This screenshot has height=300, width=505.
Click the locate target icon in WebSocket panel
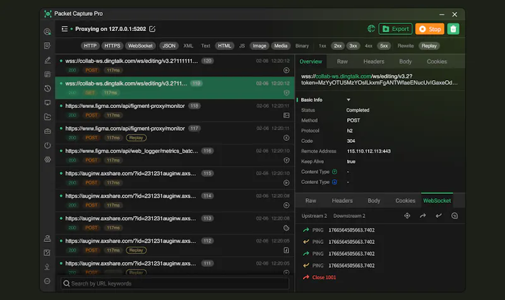[x=407, y=216]
